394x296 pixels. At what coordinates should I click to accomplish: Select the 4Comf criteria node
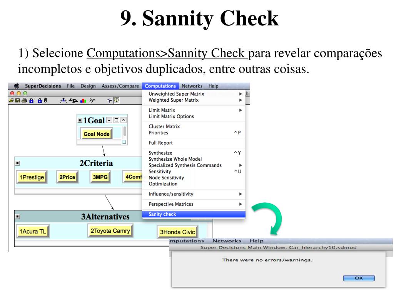[x=133, y=177]
